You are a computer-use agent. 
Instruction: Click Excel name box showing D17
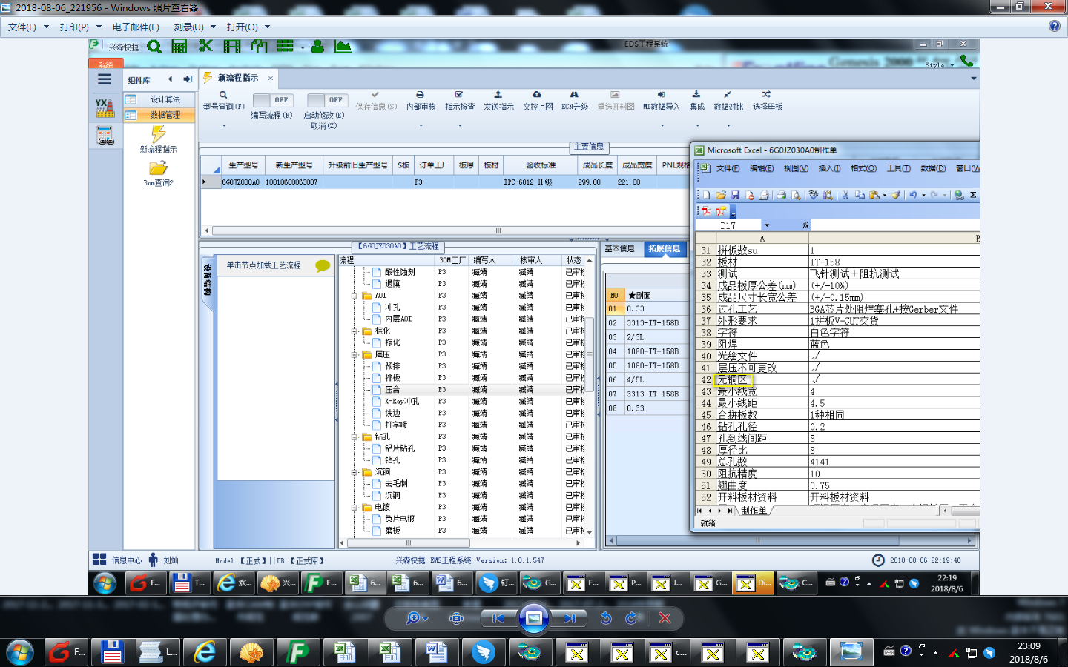728,225
